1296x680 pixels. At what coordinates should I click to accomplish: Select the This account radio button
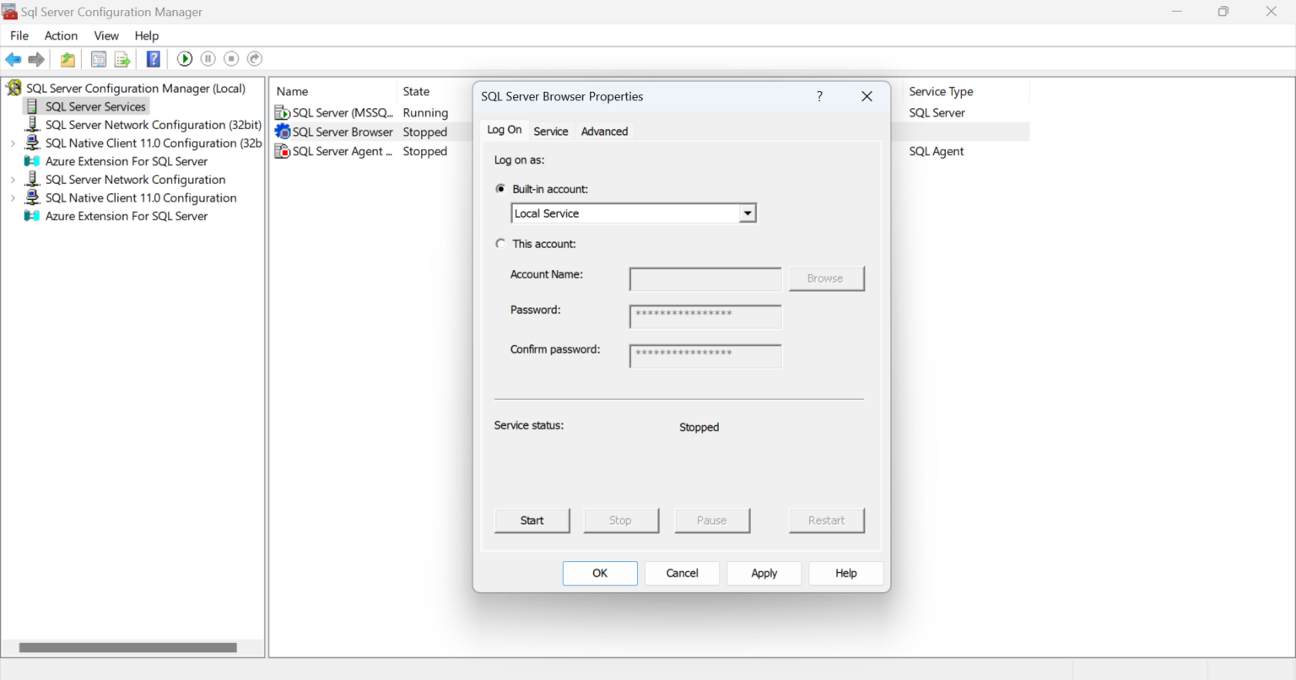pyautogui.click(x=500, y=243)
